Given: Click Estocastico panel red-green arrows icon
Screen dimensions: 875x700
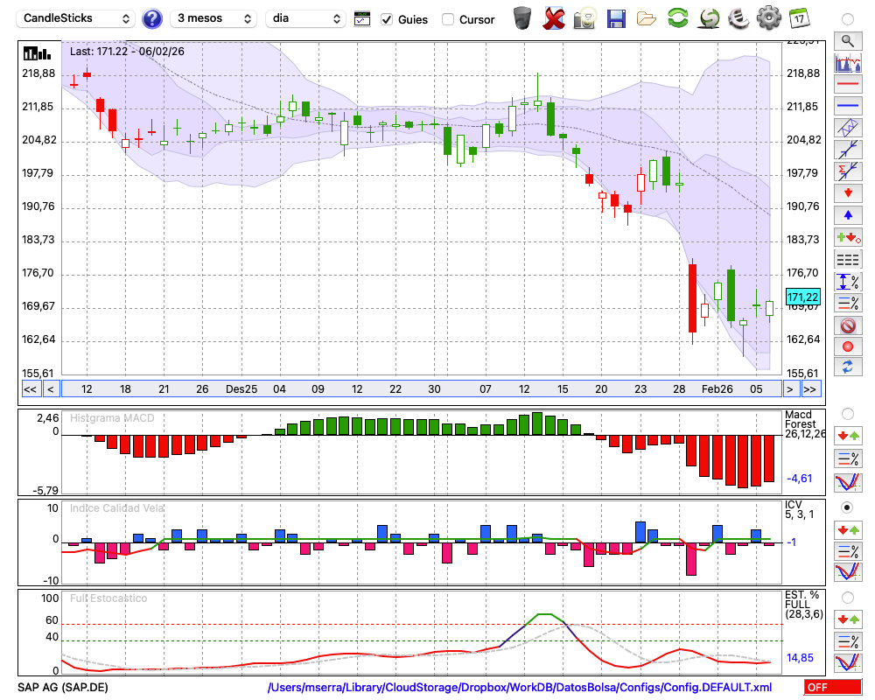Looking at the screenshot, I should click(x=848, y=619).
